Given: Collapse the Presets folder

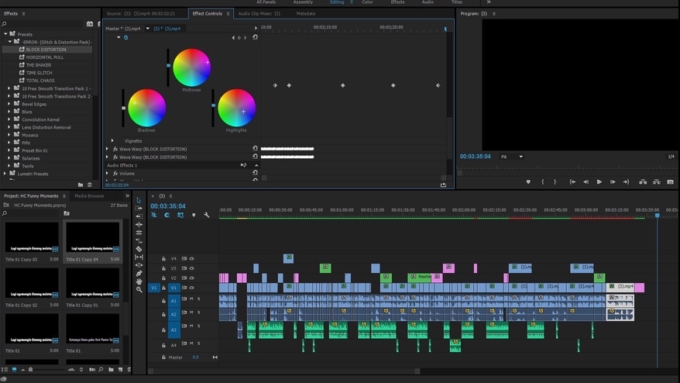Looking at the screenshot, I should [5, 33].
